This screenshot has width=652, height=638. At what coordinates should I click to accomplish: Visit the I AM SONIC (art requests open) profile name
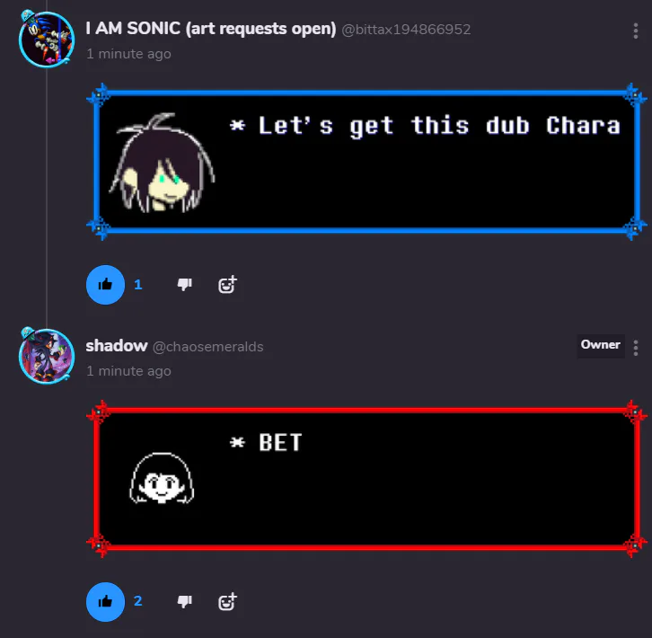[211, 29]
